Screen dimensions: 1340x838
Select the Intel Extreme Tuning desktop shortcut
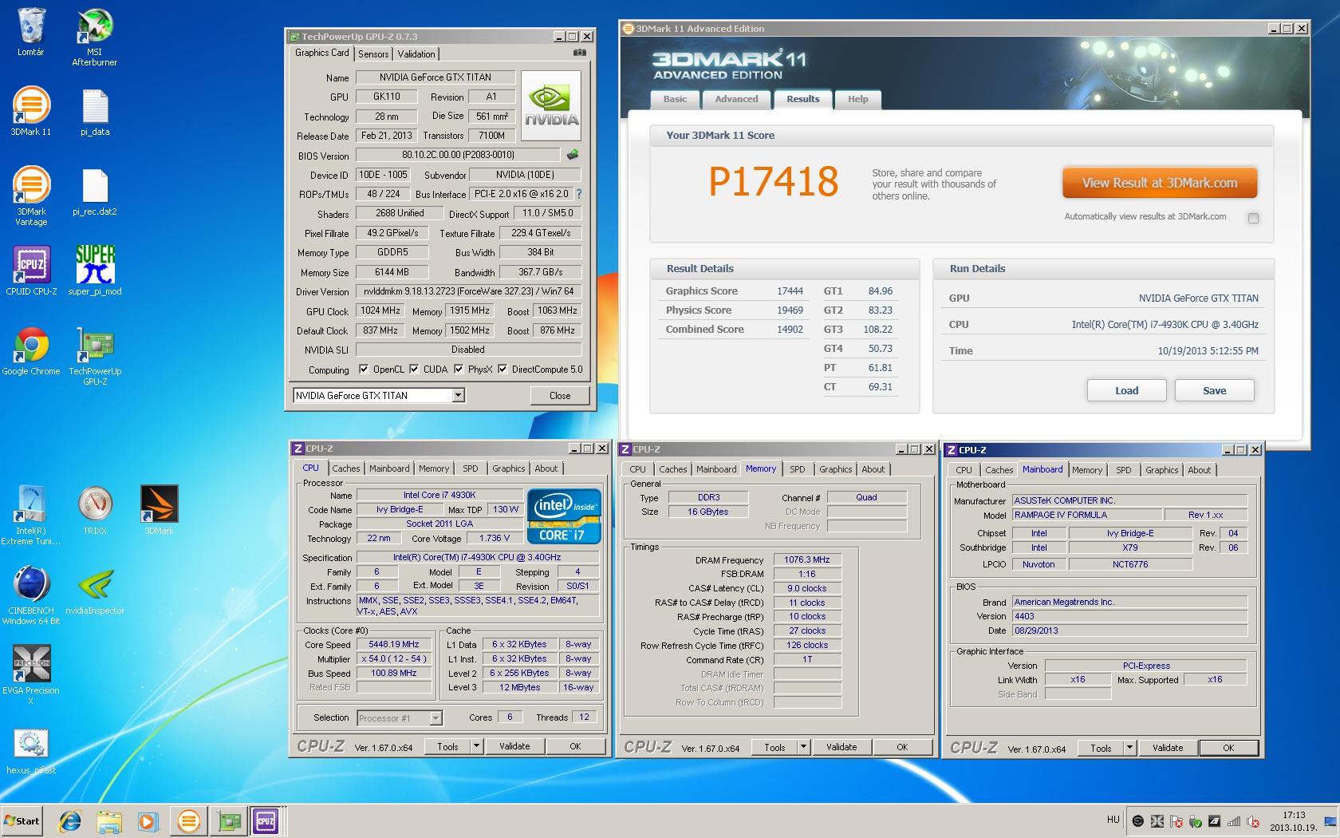pyautogui.click(x=31, y=516)
